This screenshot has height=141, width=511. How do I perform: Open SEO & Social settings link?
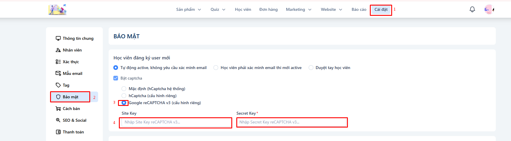coord(74,120)
